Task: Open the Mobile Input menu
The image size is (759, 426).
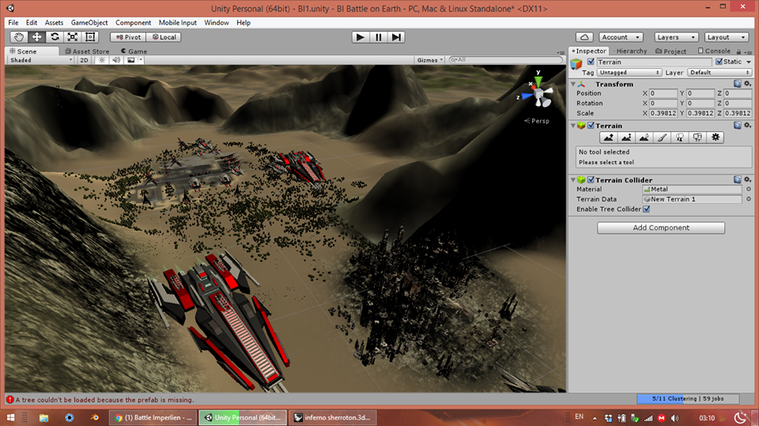Action: click(178, 23)
